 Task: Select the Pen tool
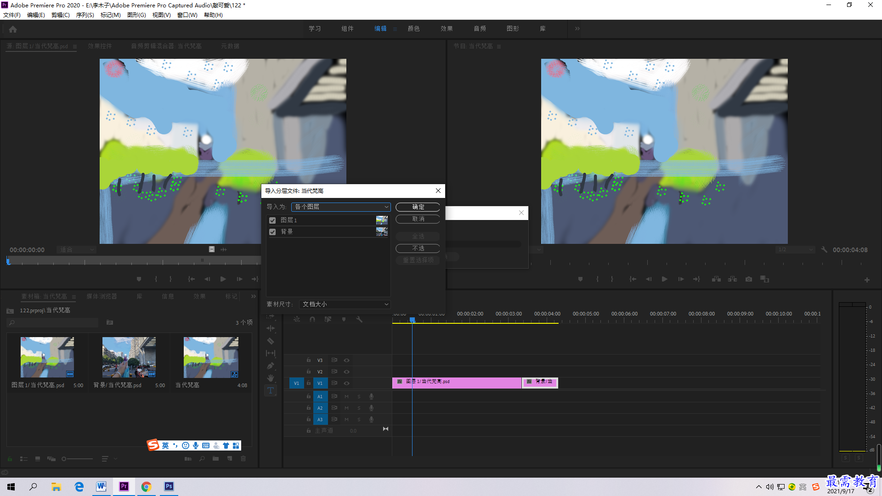(x=271, y=366)
